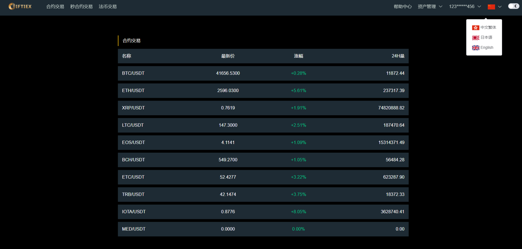This screenshot has width=522, height=249.
Task: Pick the UK flag English option
Action: click(x=475, y=48)
